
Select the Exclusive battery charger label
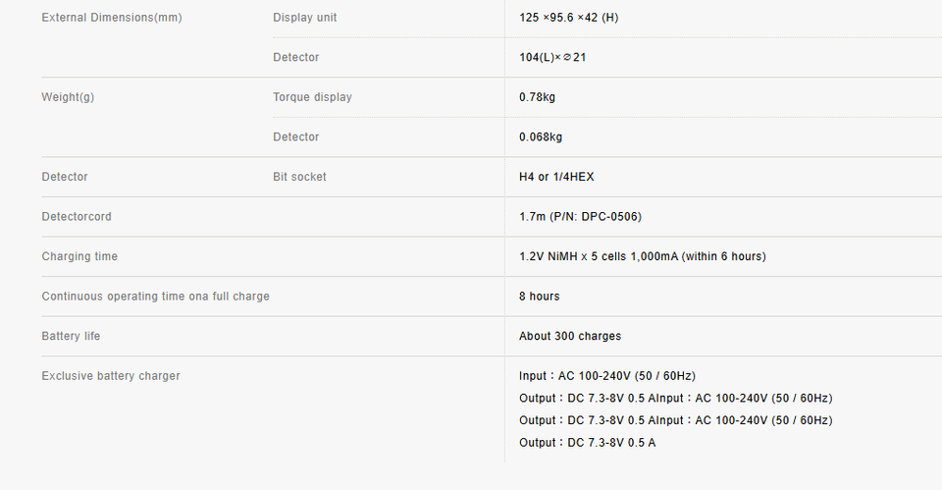click(111, 376)
